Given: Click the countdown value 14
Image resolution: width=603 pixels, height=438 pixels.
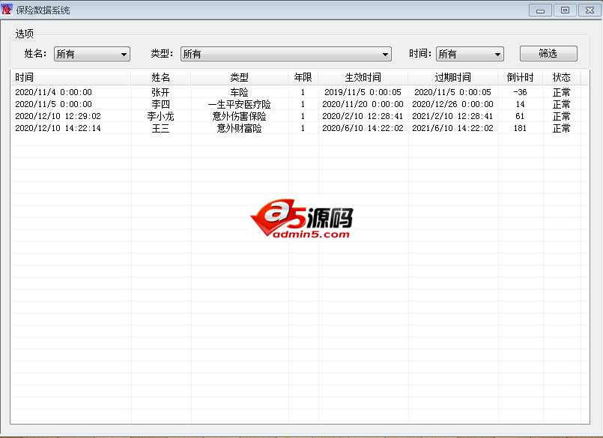Looking at the screenshot, I should click(521, 104).
